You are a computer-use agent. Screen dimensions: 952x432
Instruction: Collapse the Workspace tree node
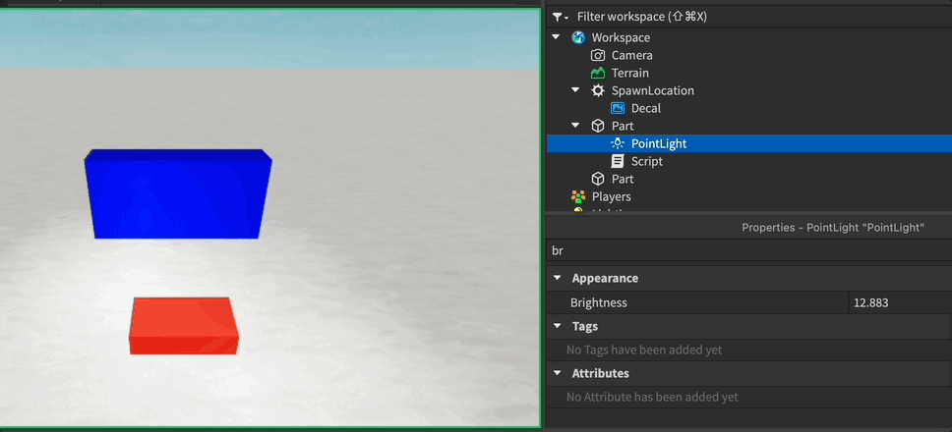click(556, 37)
